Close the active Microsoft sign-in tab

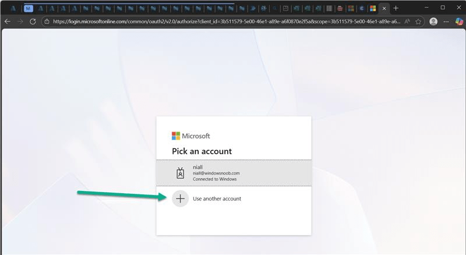384,8
